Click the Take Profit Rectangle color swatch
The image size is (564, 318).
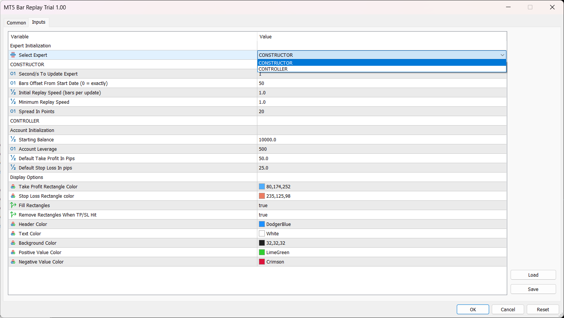262,186
